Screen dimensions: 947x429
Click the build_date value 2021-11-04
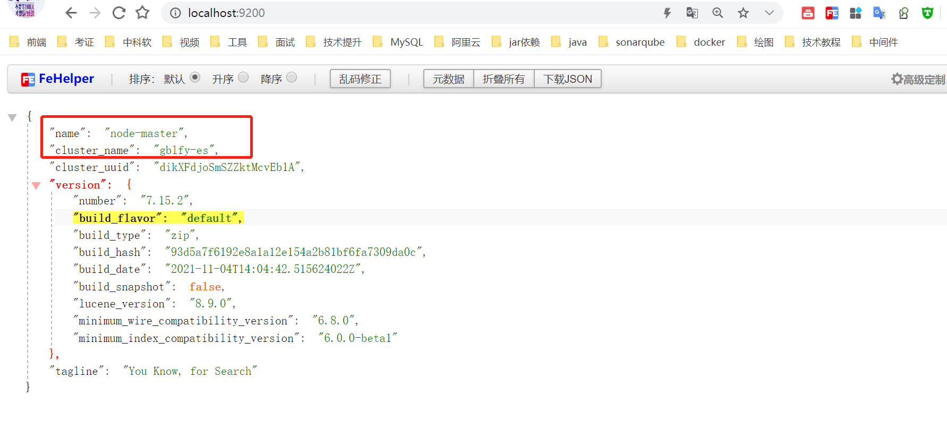263,269
